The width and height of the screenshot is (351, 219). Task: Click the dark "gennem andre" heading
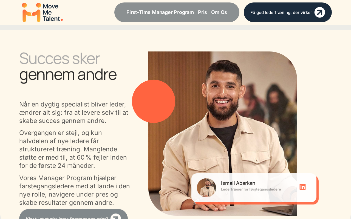click(x=68, y=74)
